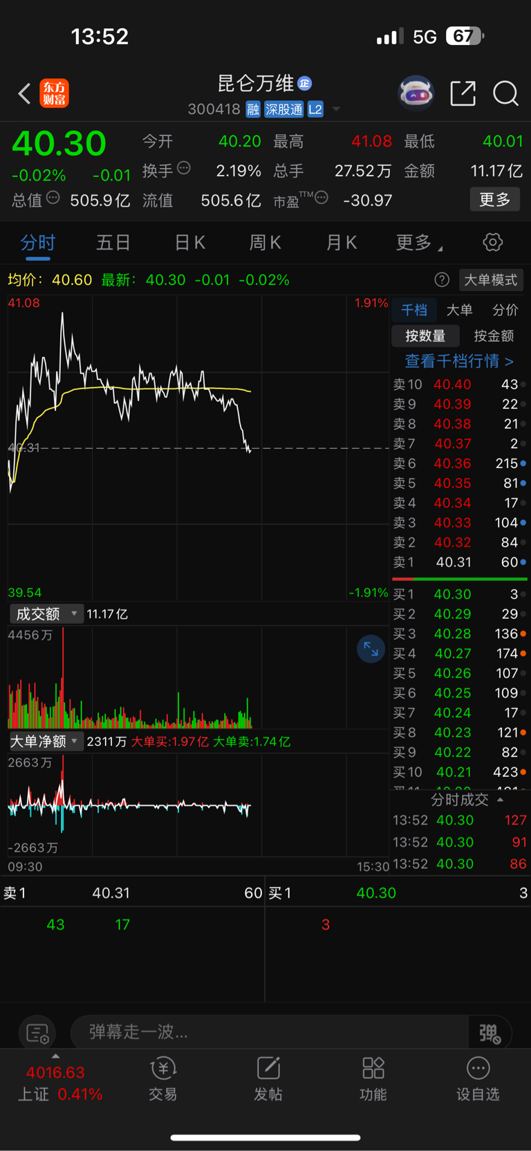Tap the bid-ask ratio color bar

(460, 579)
